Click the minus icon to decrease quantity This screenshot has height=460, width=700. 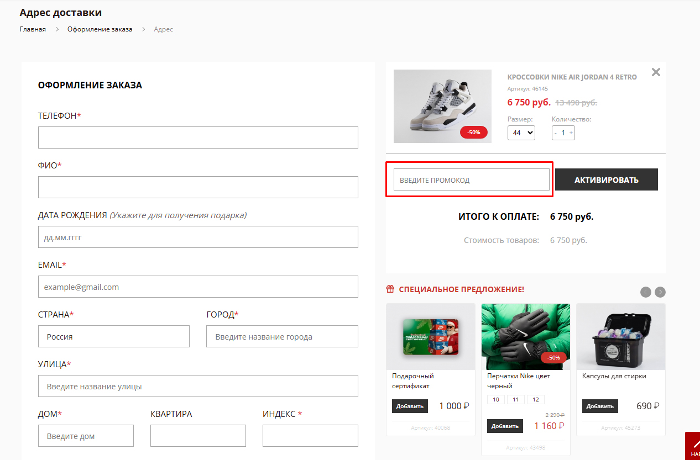556,133
